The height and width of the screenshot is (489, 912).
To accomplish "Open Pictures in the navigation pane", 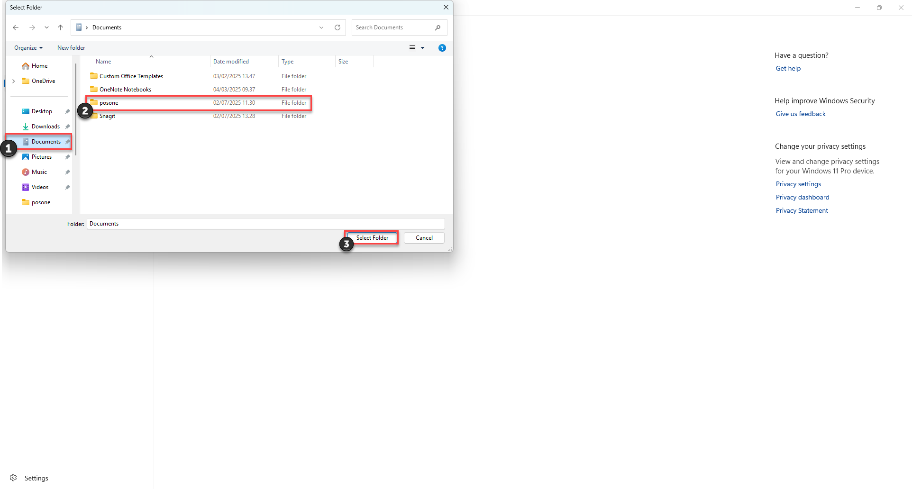I will point(41,157).
